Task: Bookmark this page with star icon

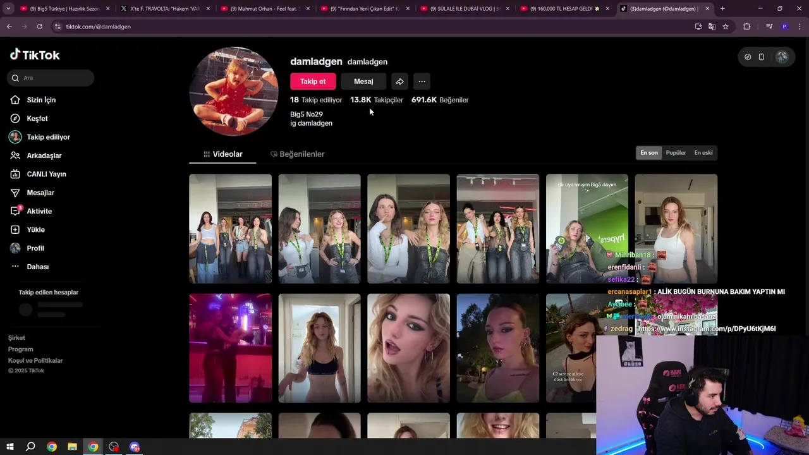Action: (726, 27)
